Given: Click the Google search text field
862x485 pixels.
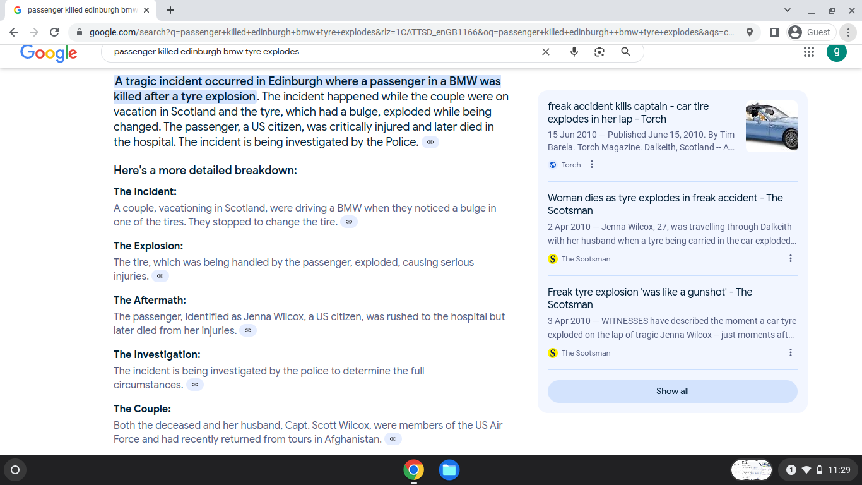Looking at the screenshot, I should coord(322,52).
